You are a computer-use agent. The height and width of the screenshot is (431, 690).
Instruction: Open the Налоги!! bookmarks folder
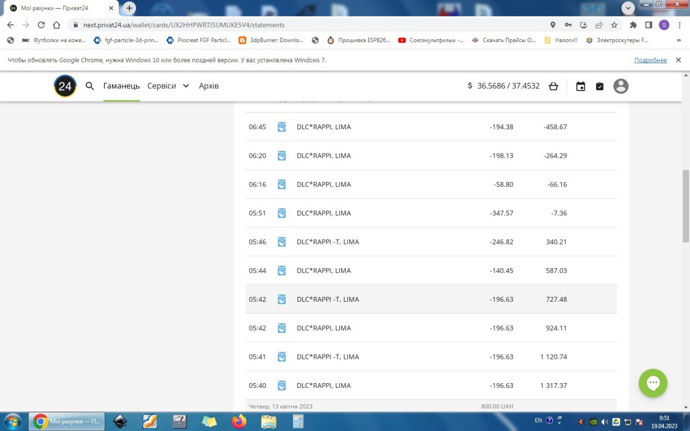click(561, 40)
